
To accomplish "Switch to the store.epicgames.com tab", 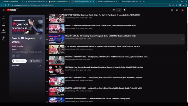I will coord(36,2).
